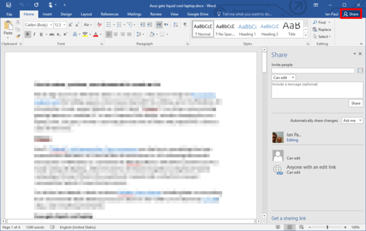Click the Ian Paul account name

331,15
